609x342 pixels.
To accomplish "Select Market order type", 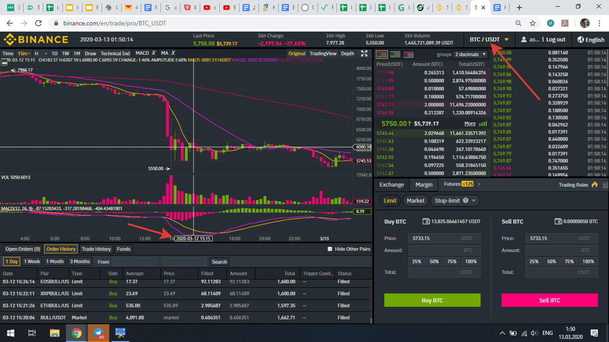I will point(416,201).
